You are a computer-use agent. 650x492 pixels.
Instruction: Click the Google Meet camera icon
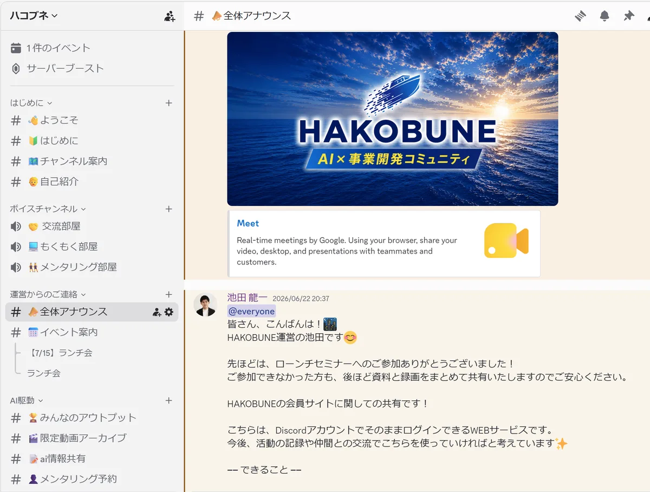(506, 241)
